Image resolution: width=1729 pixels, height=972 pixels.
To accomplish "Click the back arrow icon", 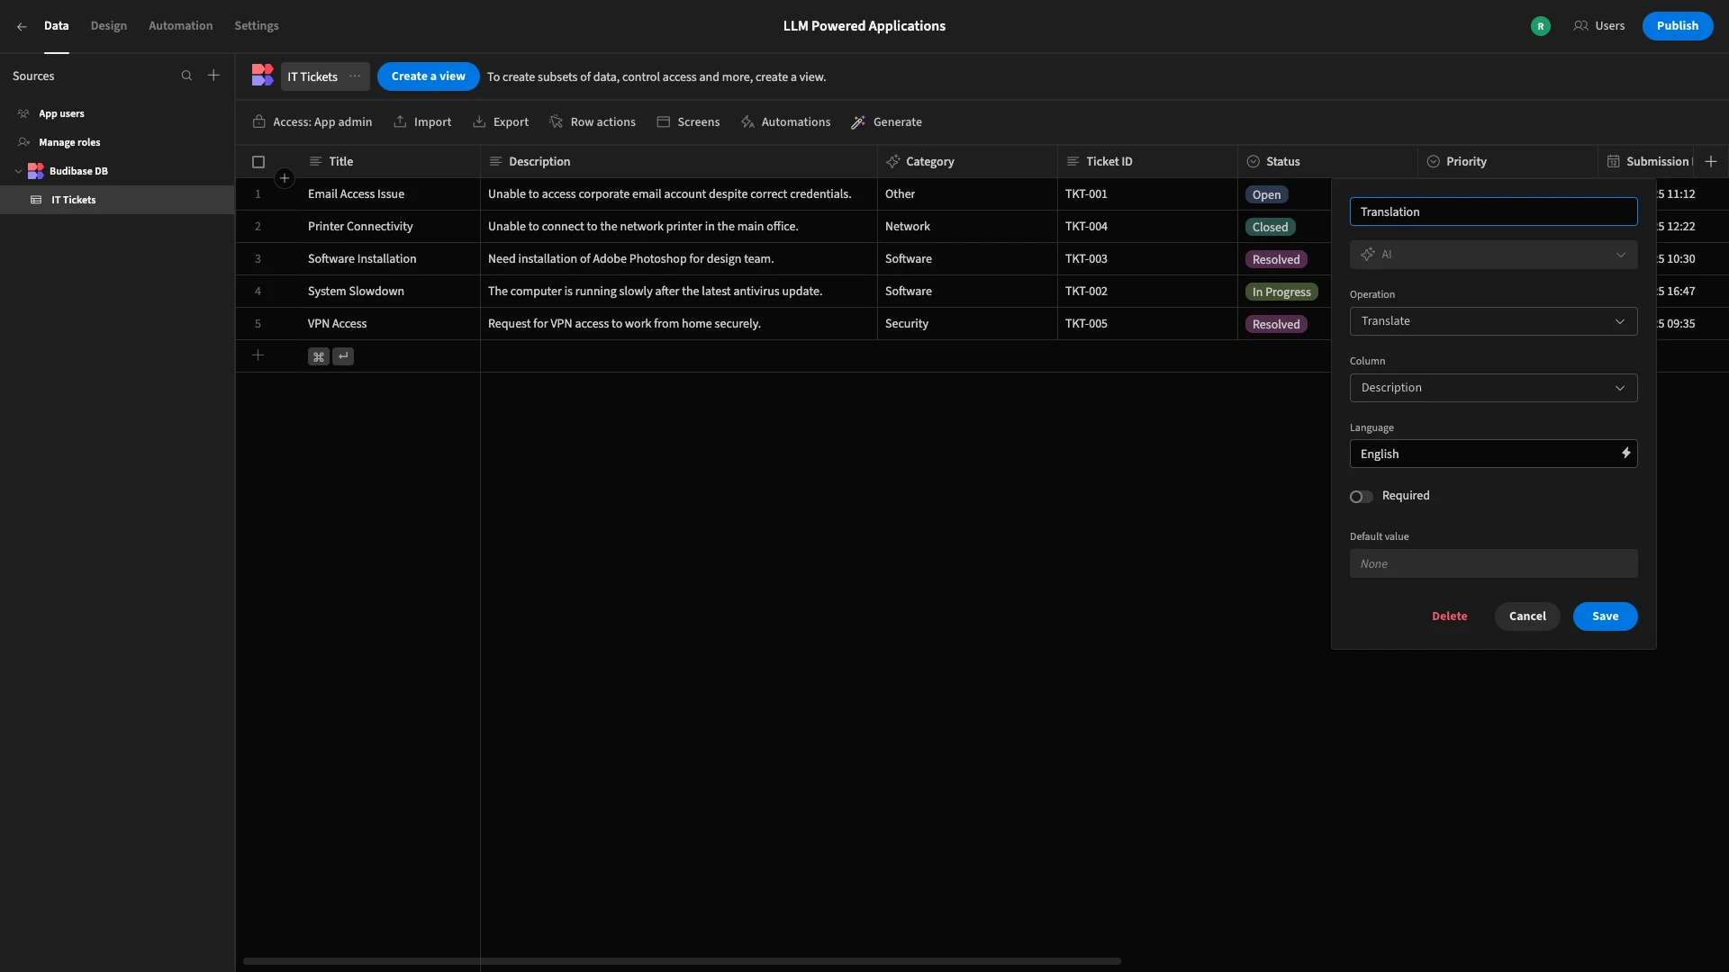I will coord(22,26).
